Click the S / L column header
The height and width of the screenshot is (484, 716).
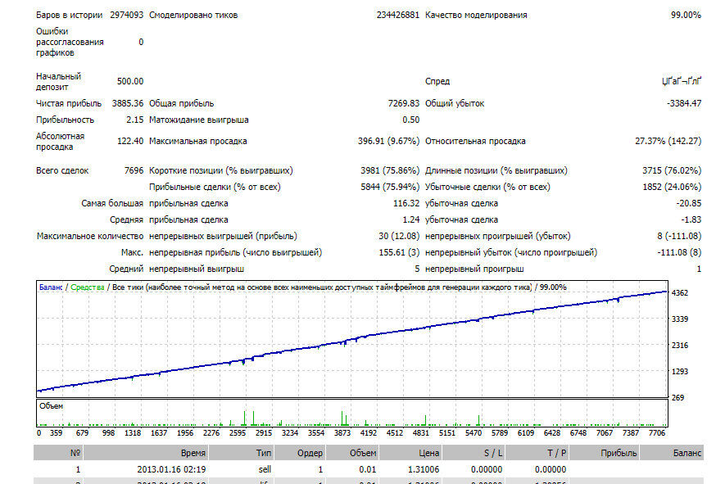coord(473,453)
